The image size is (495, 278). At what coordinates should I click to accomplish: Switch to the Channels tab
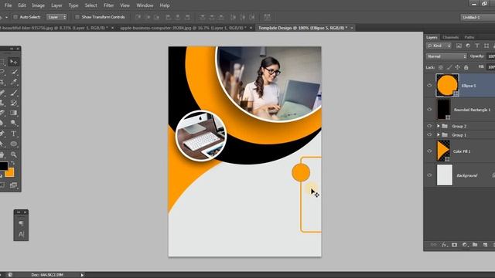tap(450, 37)
